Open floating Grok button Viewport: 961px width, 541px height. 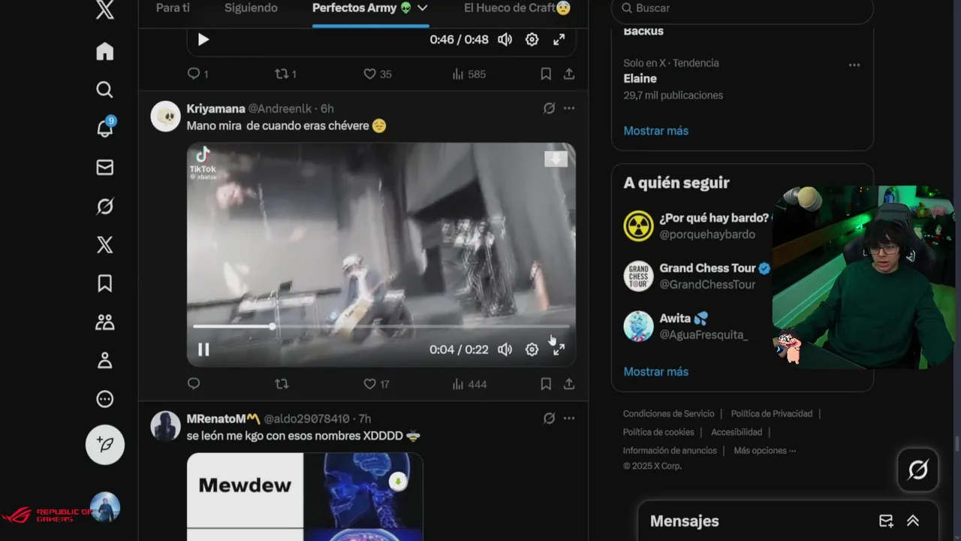click(x=918, y=470)
